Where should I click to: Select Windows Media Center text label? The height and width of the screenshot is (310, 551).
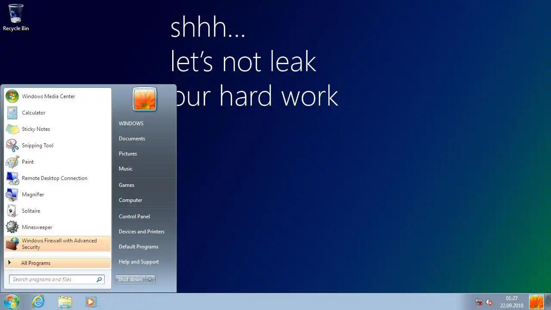tap(49, 96)
